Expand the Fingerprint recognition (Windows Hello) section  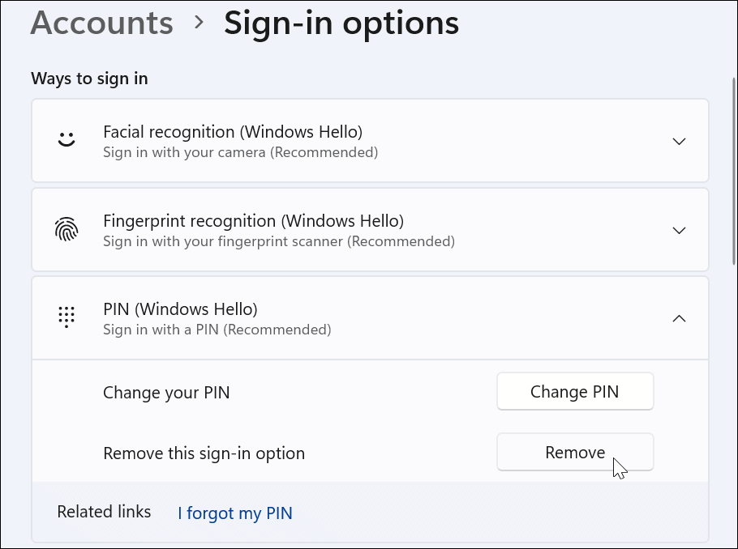click(679, 230)
